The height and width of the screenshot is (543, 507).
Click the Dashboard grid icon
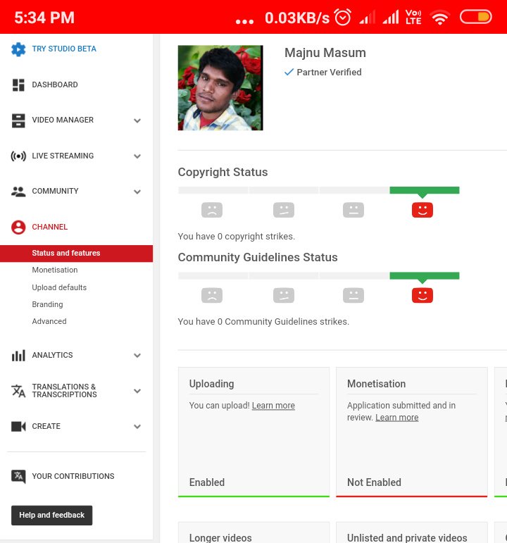click(18, 85)
